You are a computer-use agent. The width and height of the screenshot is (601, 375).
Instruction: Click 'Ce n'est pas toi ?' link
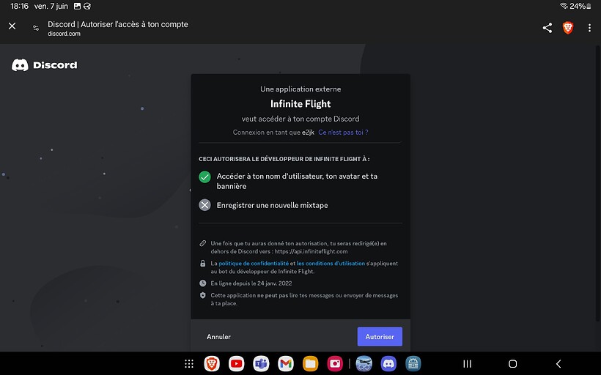point(343,132)
